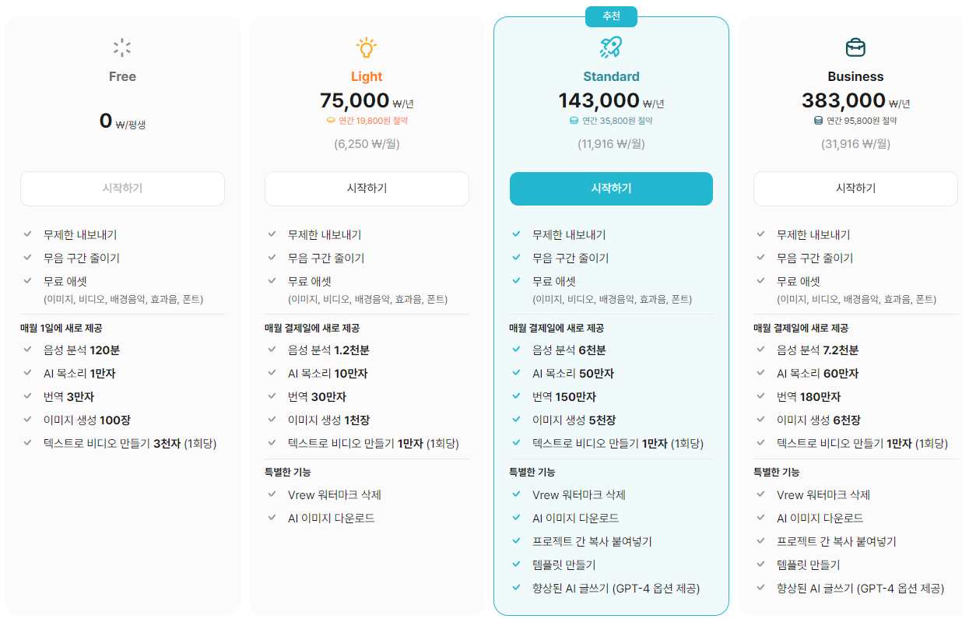Click the 추천 badge above Standard plan
Viewport: 962px width, 619px height.
coord(611,16)
